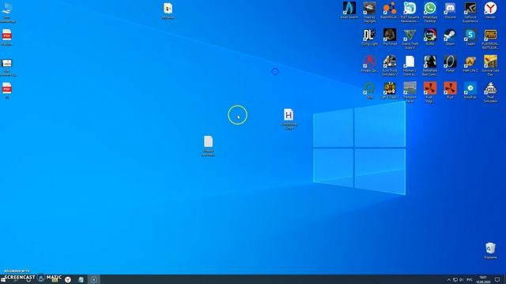The image size is (506, 284).
Task: Open the Hitman 2 Silent Assassin shortcut
Action: [410, 65]
